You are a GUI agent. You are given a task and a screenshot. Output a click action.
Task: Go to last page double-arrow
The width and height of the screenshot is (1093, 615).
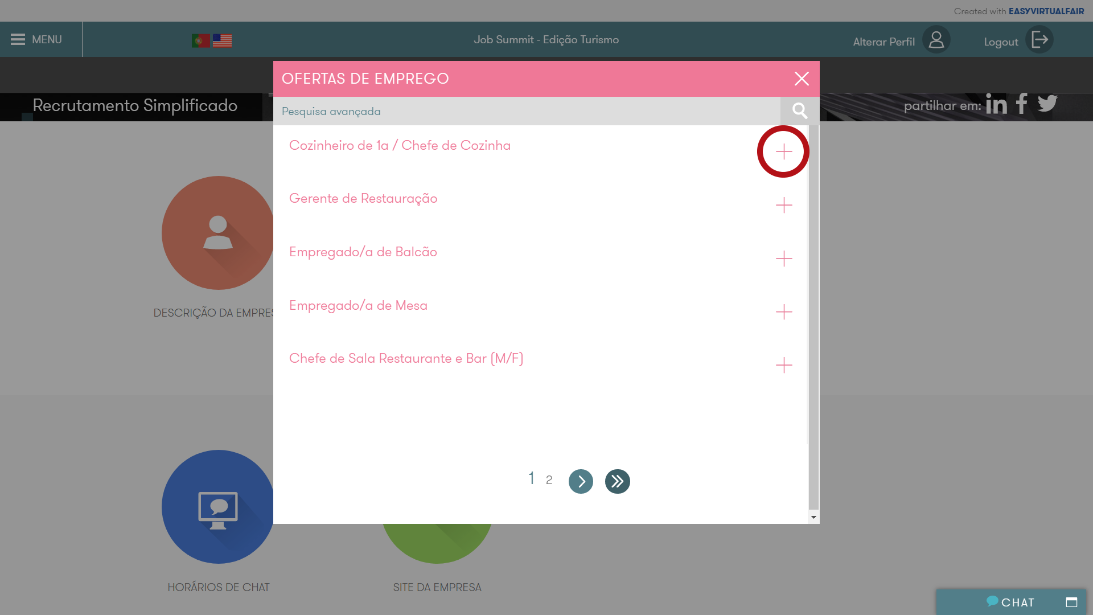coord(617,482)
